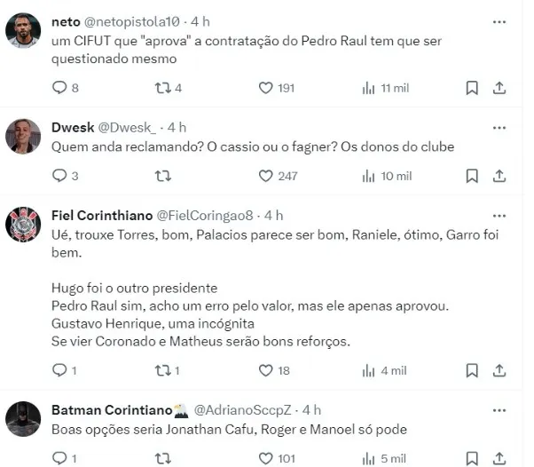The height and width of the screenshot is (467, 534).
Task: Open neto's profile picture
Action: coord(23,31)
